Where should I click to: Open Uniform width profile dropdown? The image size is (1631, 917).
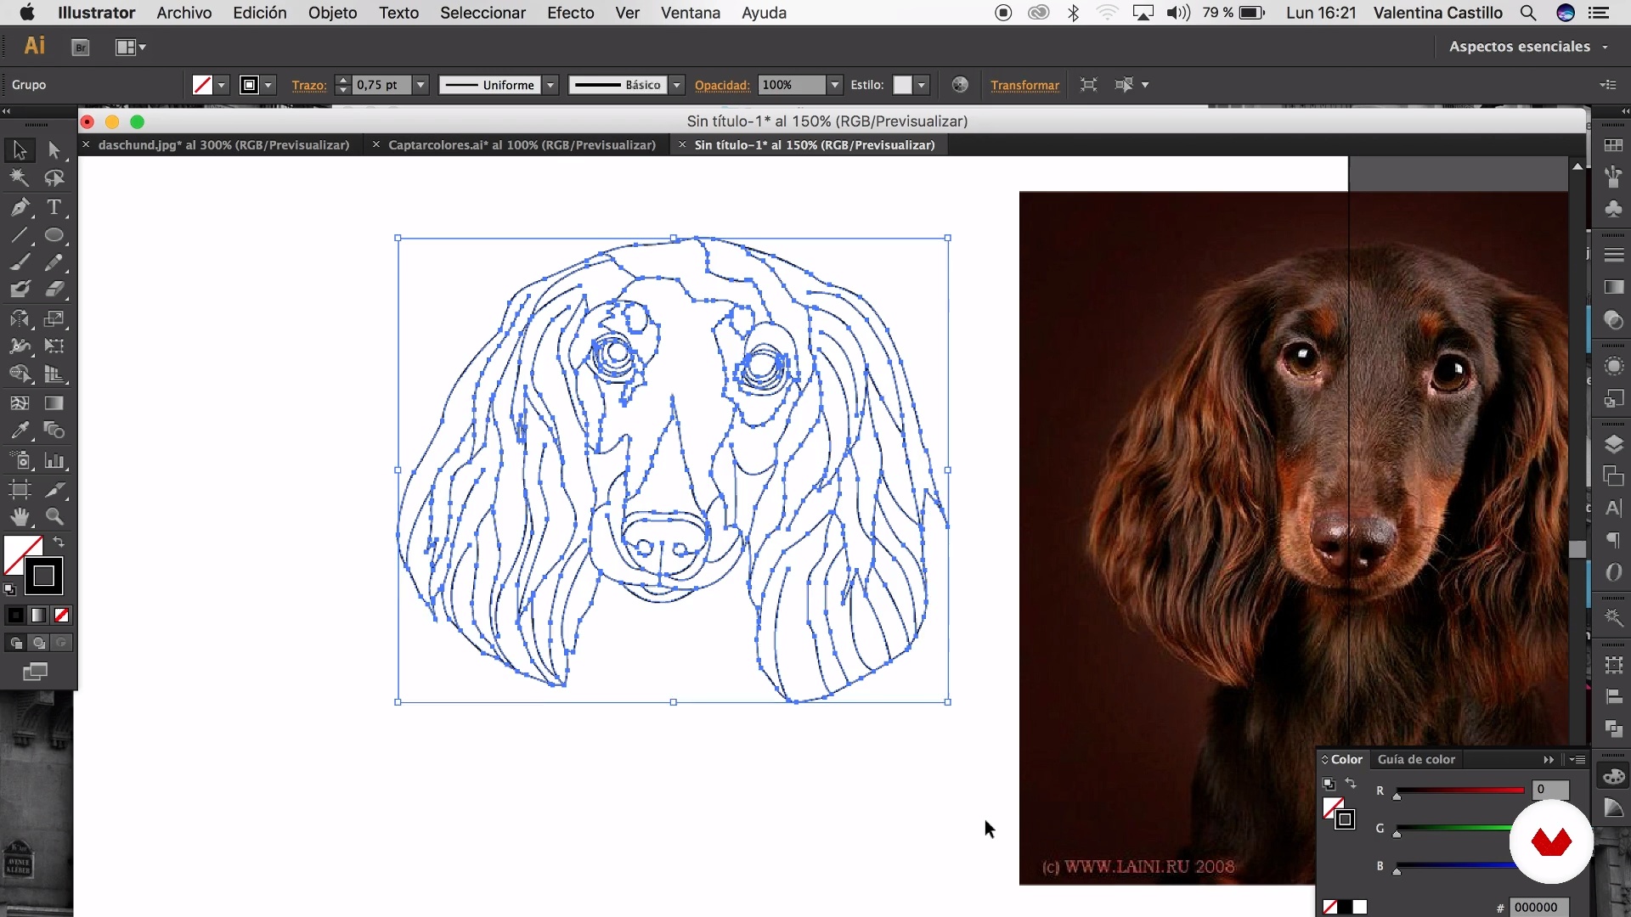pyautogui.click(x=550, y=85)
